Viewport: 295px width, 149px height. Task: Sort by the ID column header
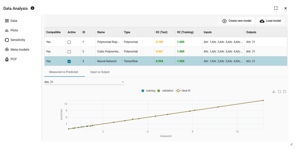pyautogui.click(x=84, y=32)
